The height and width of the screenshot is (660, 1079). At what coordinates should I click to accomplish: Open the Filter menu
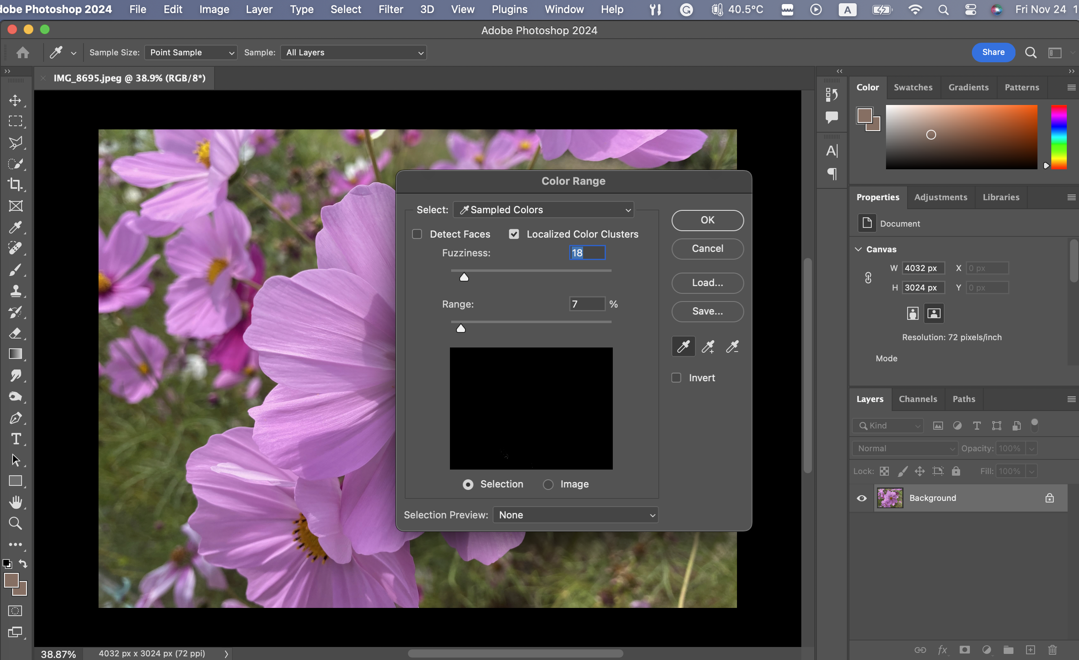pyautogui.click(x=390, y=9)
